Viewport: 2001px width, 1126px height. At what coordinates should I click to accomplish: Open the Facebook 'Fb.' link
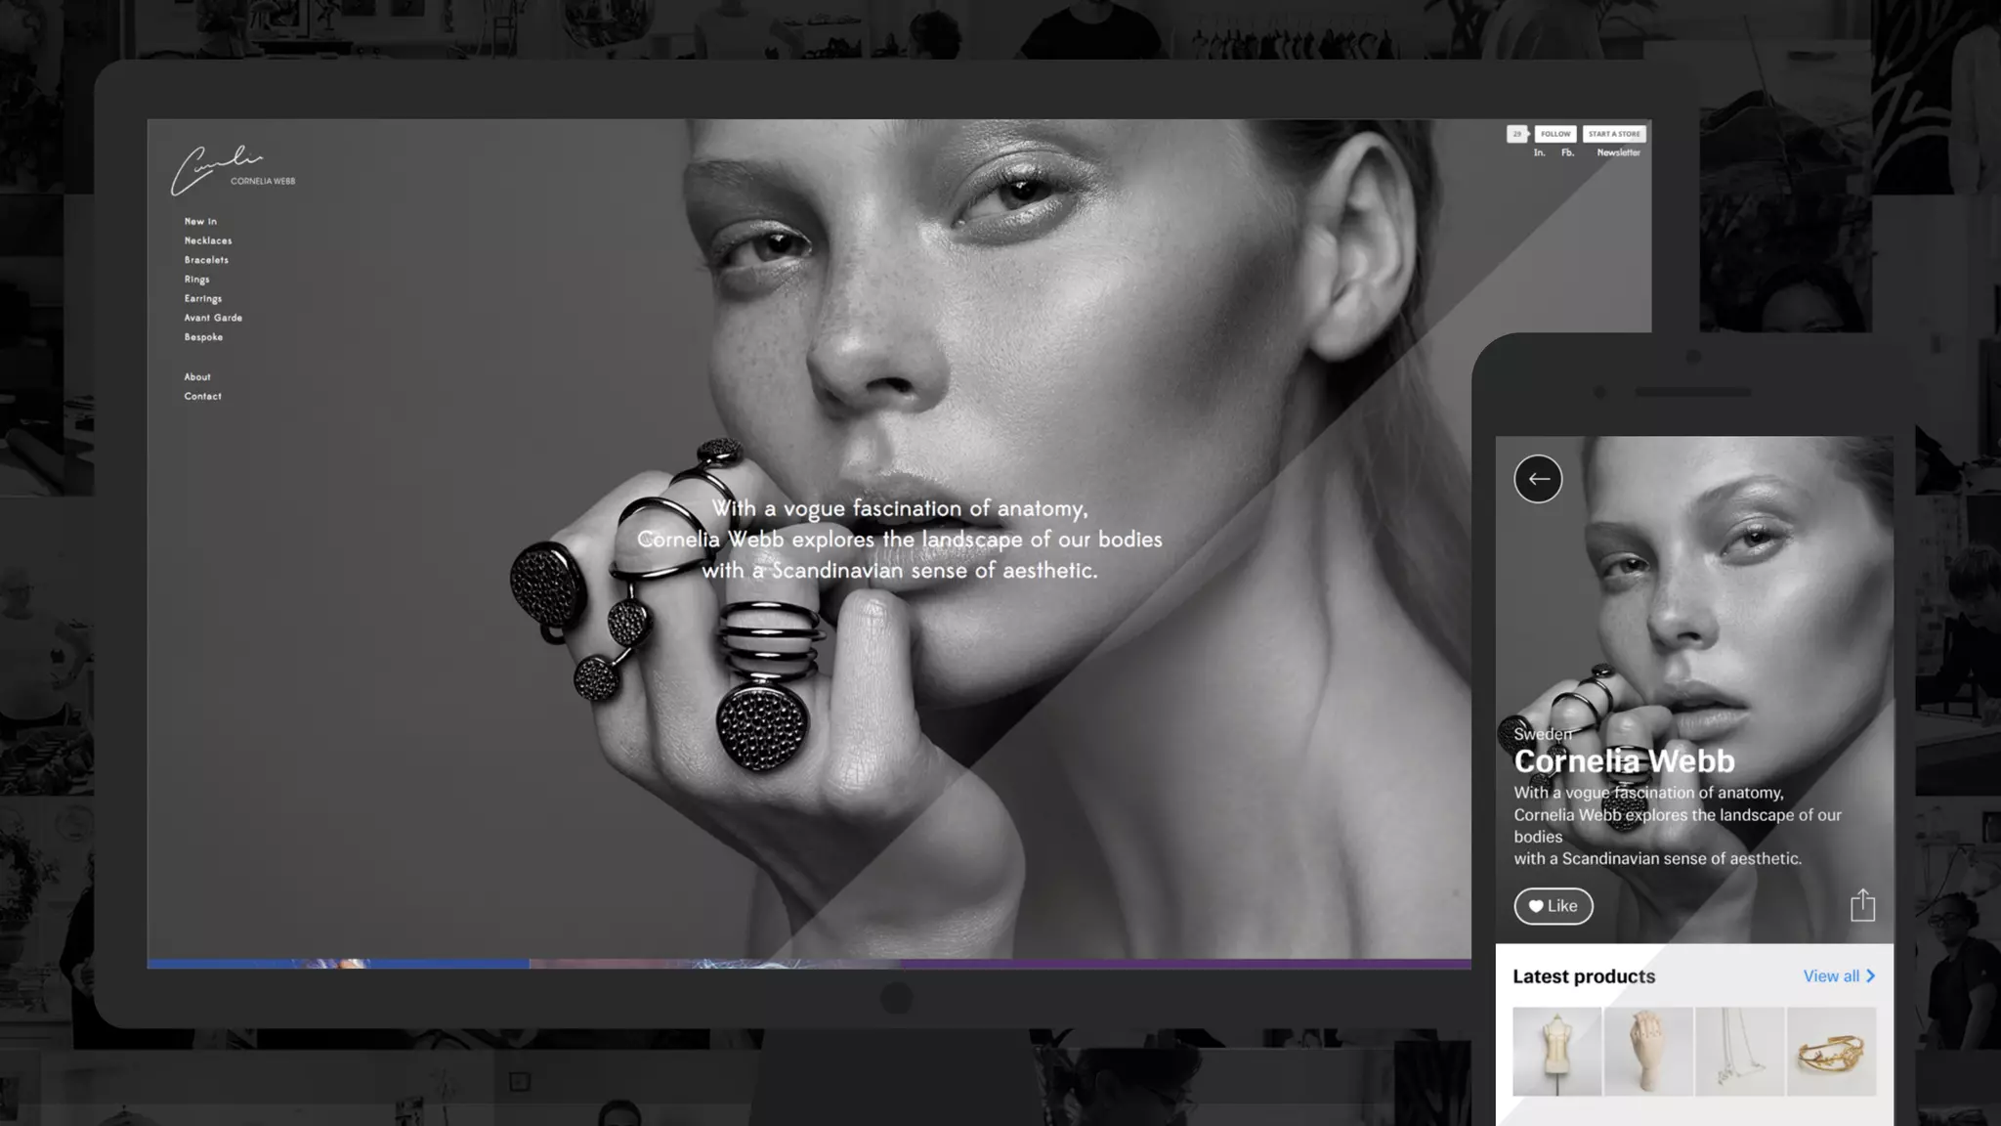[x=1567, y=152]
